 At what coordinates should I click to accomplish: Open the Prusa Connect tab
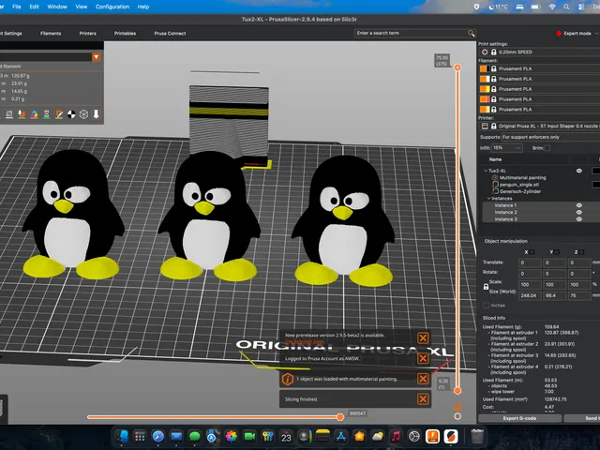coord(170,34)
